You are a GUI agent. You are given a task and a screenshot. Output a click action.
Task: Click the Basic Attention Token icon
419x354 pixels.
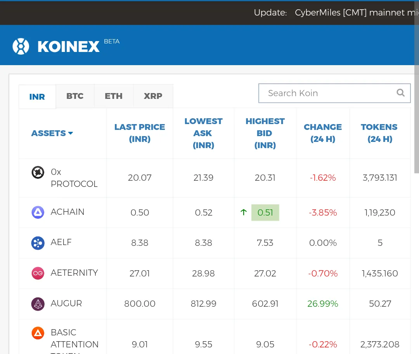pos(38,333)
